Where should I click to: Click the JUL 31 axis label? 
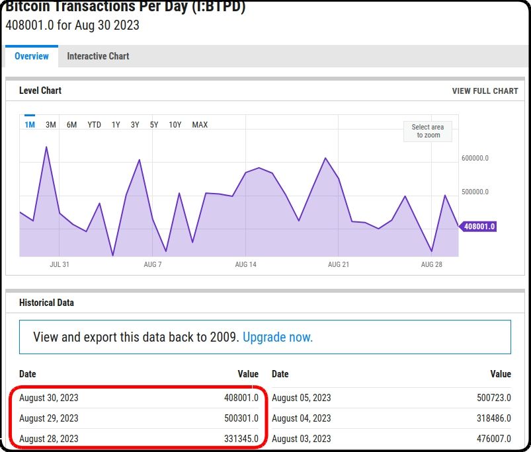point(60,264)
